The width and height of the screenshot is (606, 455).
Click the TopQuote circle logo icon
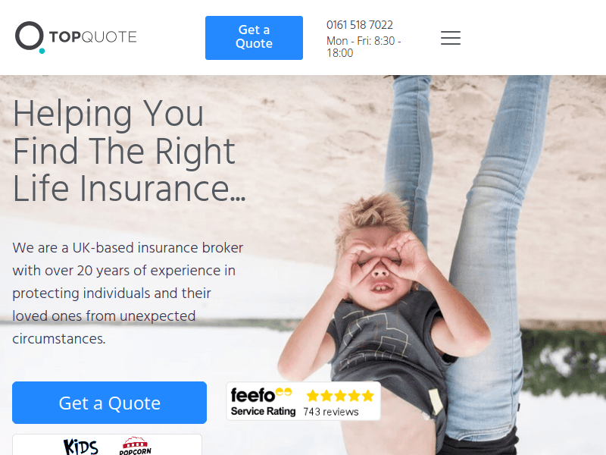coord(30,37)
